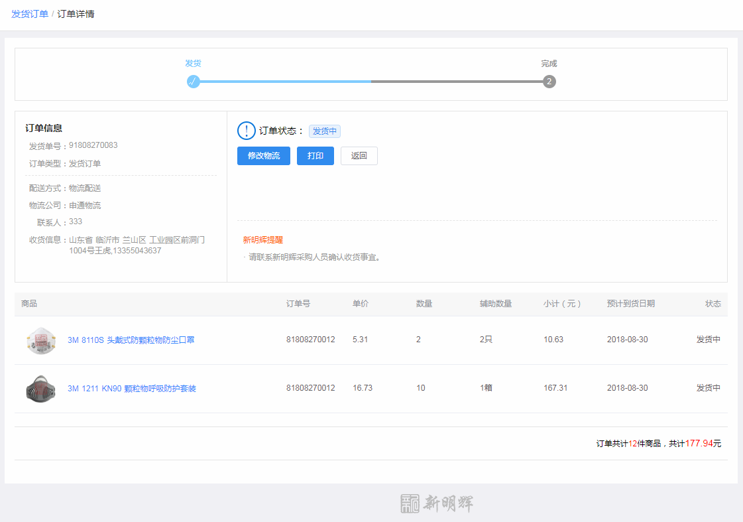
Task: Open the 3M 1211 KN90 颗粒物呼吸防护套装 link
Action: [x=132, y=388]
